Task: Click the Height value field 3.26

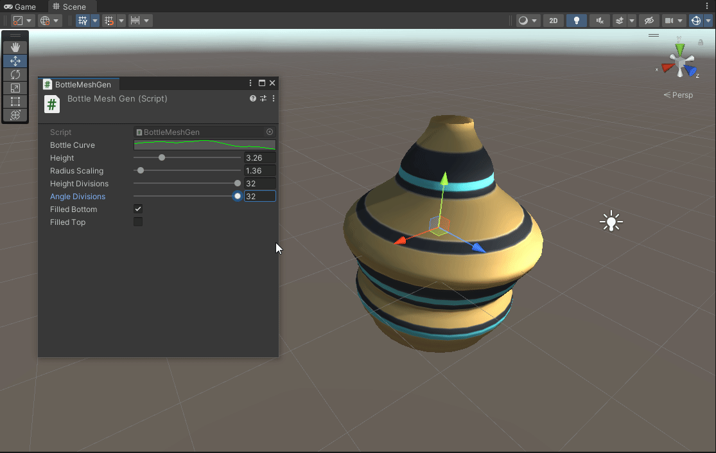Action: pyautogui.click(x=260, y=157)
